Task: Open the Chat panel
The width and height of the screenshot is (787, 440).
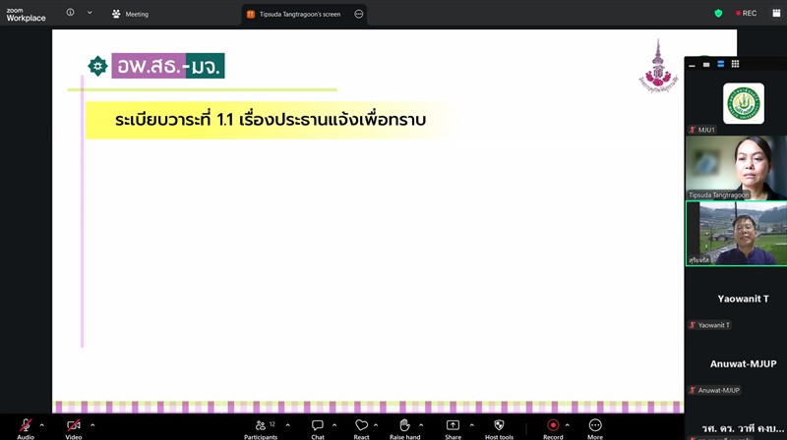Action: pos(318,427)
